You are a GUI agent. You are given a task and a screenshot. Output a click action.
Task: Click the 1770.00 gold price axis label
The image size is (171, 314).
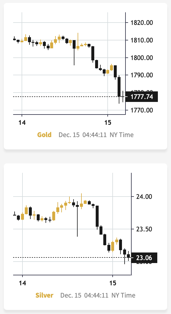click(x=142, y=110)
